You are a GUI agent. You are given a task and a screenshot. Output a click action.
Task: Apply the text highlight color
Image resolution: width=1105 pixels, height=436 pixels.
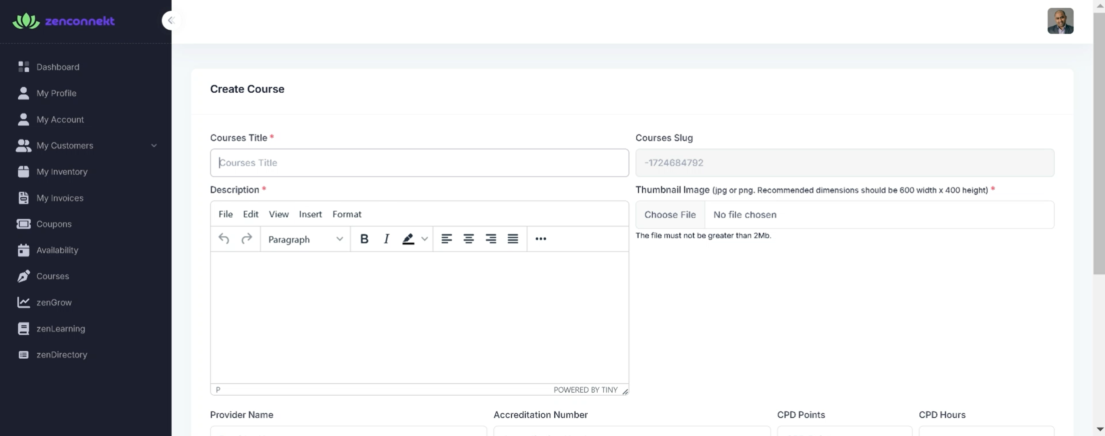click(x=408, y=239)
